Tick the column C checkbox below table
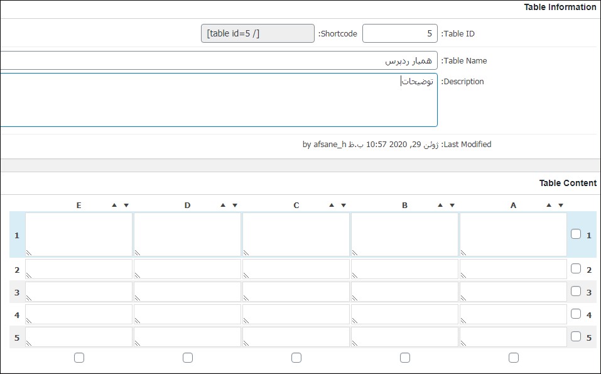This screenshot has height=374, width=601. tap(296, 358)
